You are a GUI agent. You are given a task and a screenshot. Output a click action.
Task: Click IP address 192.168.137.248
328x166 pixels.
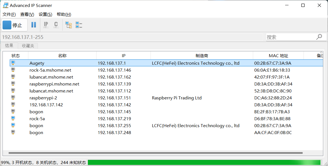(114, 133)
